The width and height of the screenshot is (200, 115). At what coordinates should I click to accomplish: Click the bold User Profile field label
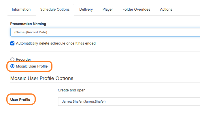(20, 99)
